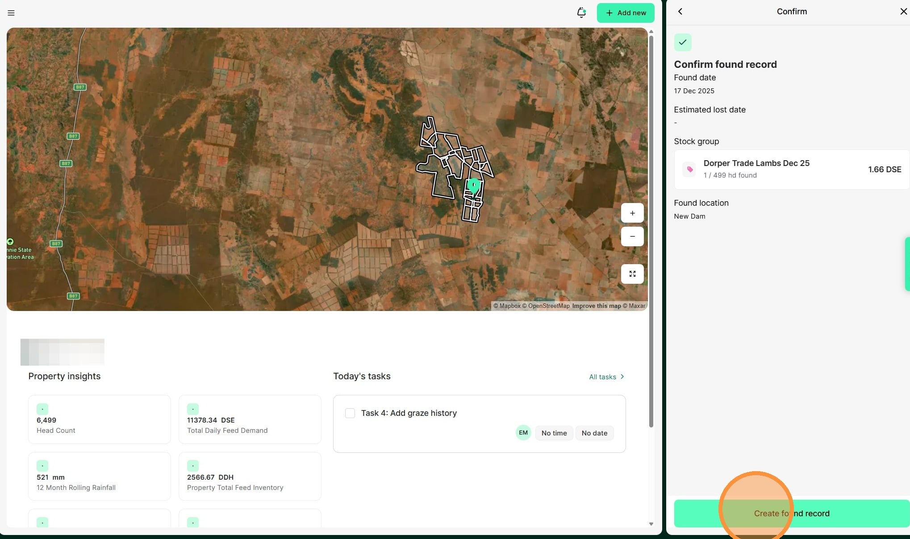Viewport: 910px width, 539px height.
Task: Click the Add new button
Action: point(625,13)
